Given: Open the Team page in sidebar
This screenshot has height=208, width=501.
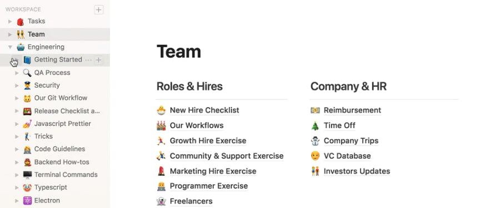Looking at the screenshot, I should click(x=36, y=34).
